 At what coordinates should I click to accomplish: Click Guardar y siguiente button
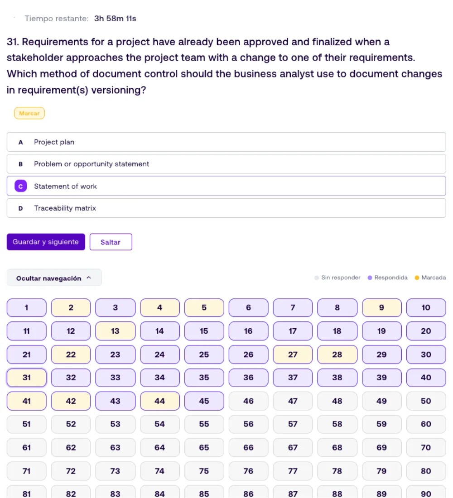tap(46, 242)
